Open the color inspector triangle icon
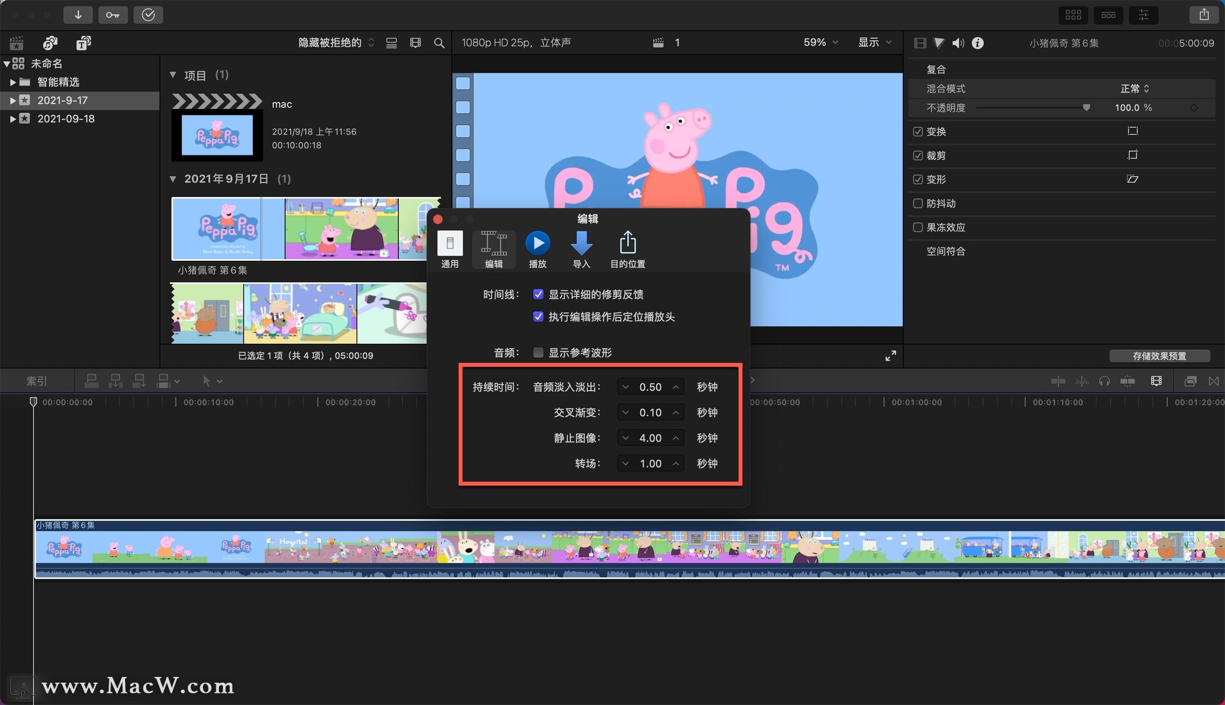This screenshot has height=705, width=1225. 939,43
